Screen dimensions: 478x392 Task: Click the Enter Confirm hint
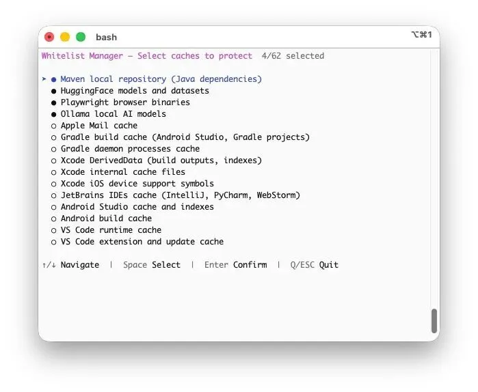pos(235,265)
